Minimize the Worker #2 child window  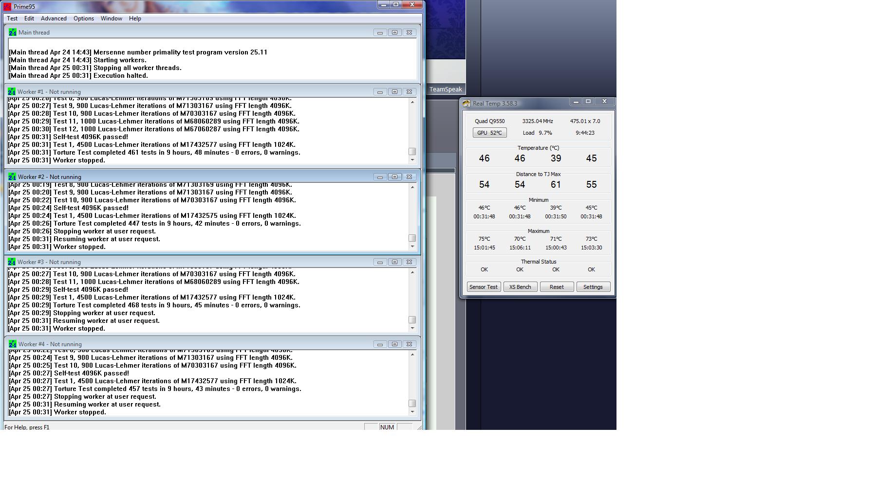point(380,177)
